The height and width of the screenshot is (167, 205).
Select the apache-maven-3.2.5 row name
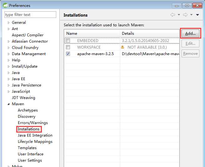[95, 54]
